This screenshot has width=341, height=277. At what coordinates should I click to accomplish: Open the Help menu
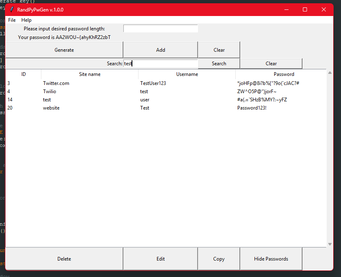(x=26, y=20)
